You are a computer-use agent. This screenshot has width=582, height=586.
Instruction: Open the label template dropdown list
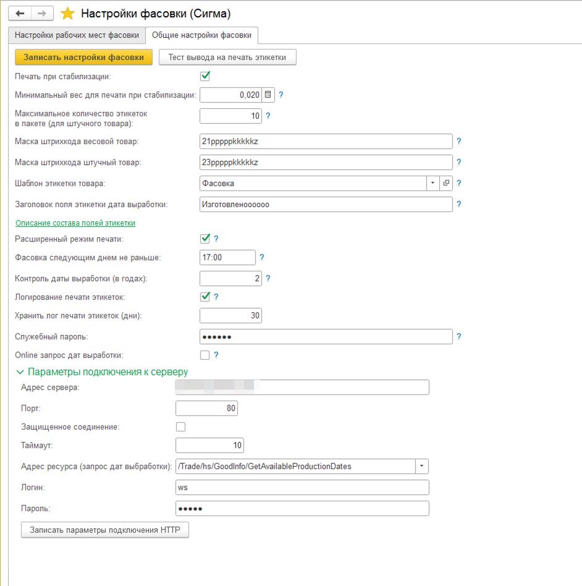433,184
